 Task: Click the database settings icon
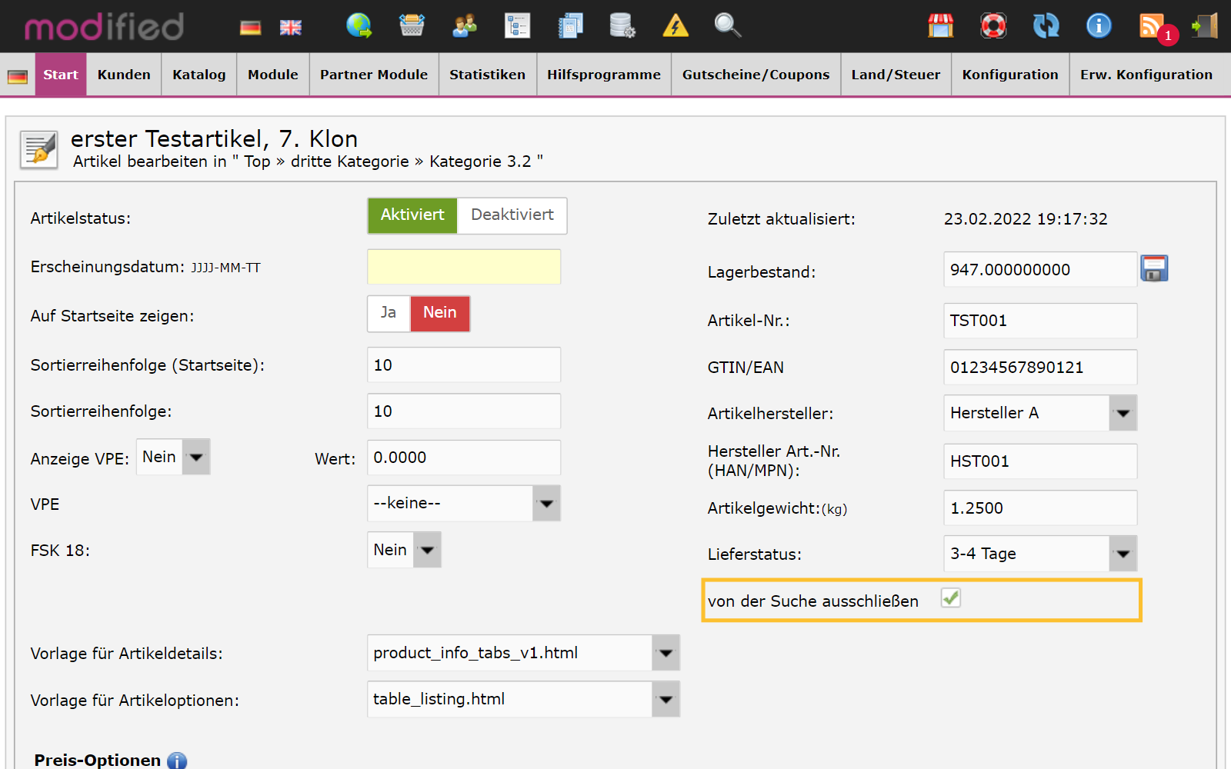tap(622, 26)
